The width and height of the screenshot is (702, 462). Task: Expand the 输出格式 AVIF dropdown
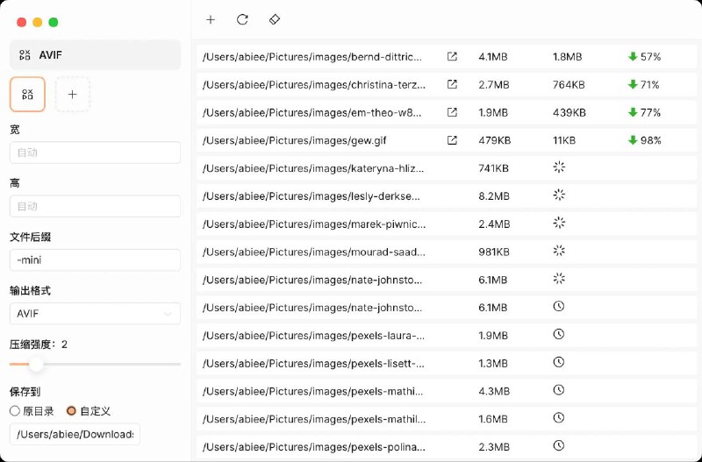pos(95,314)
